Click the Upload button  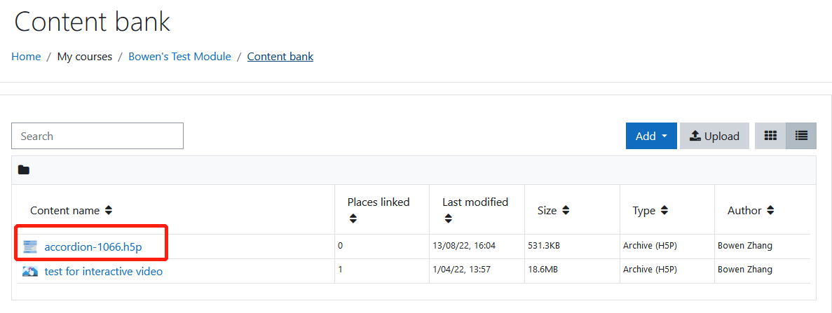(714, 136)
